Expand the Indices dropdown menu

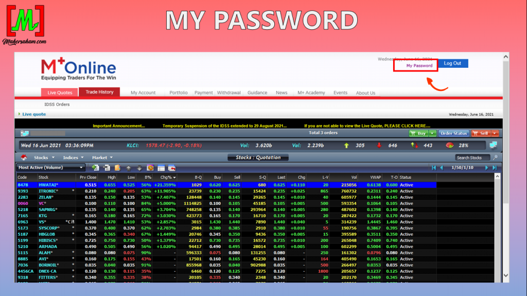click(74, 158)
